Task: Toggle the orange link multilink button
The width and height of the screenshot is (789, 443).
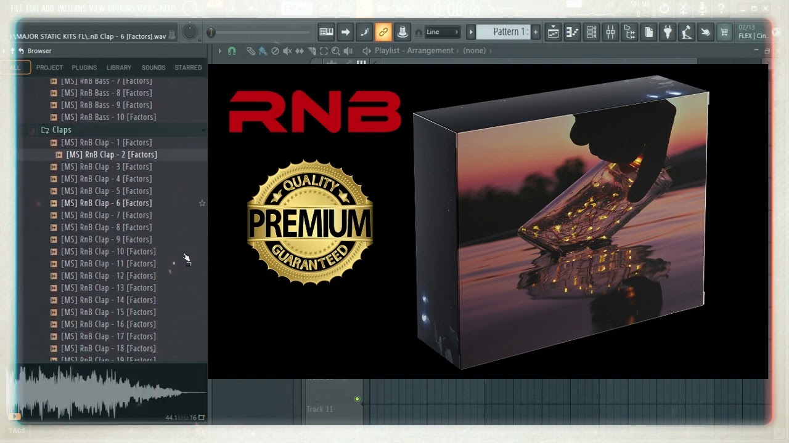Action: [383, 32]
